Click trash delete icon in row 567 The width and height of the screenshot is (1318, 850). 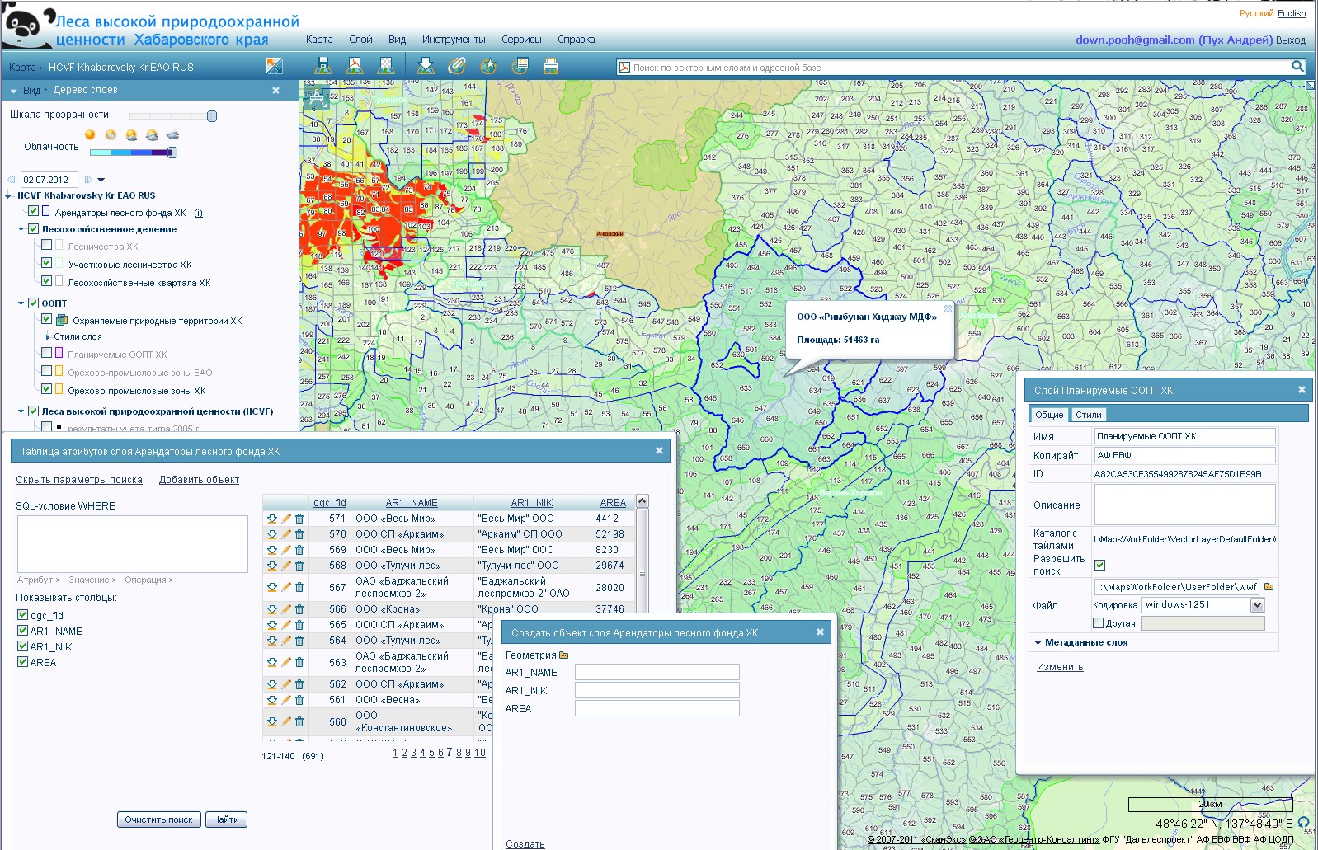299,588
